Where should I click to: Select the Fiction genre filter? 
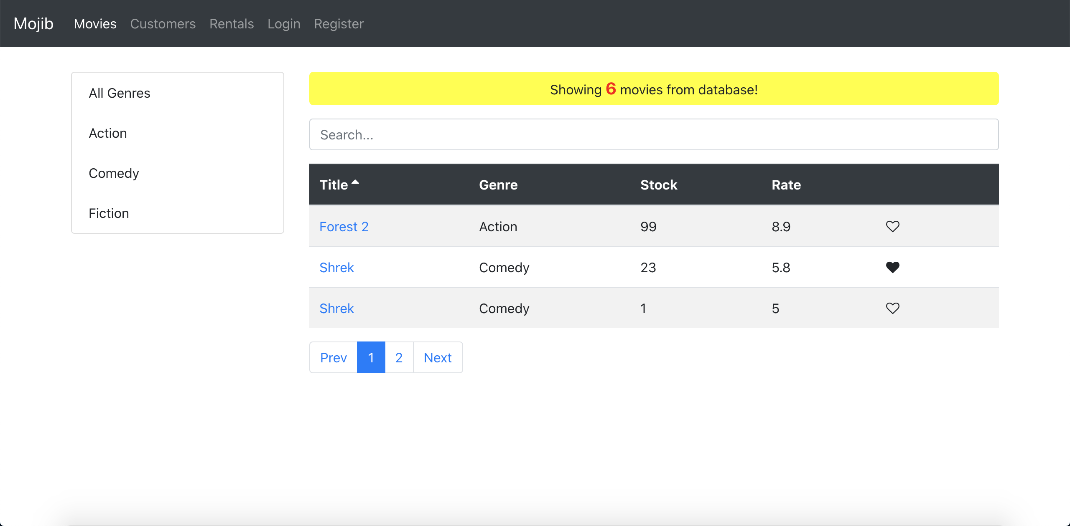pyautogui.click(x=109, y=213)
